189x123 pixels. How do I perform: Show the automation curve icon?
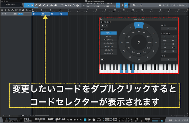[x=13, y=10]
